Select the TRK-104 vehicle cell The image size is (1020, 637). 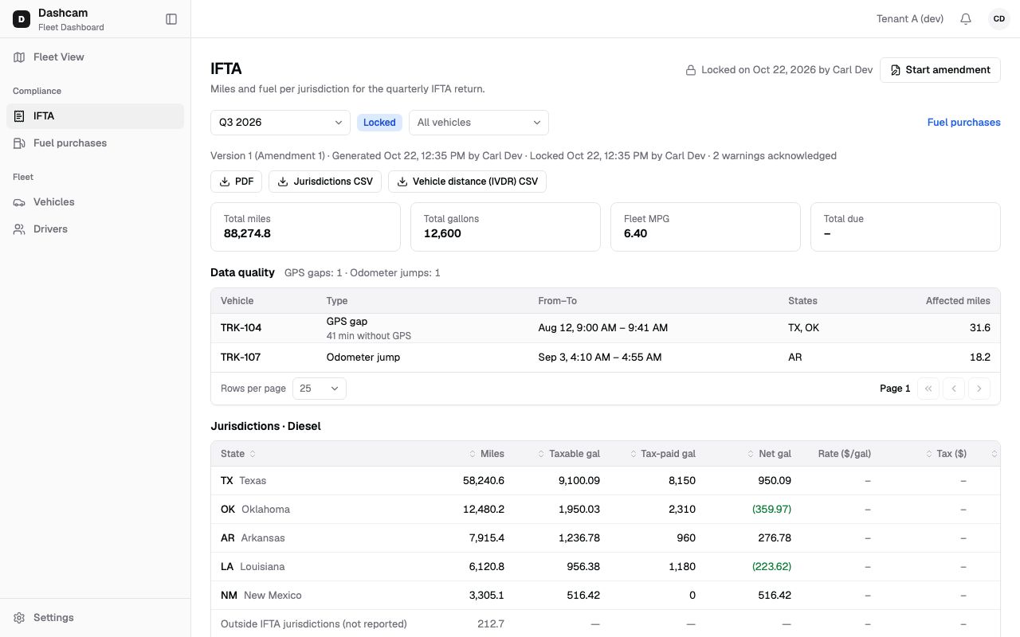241,328
